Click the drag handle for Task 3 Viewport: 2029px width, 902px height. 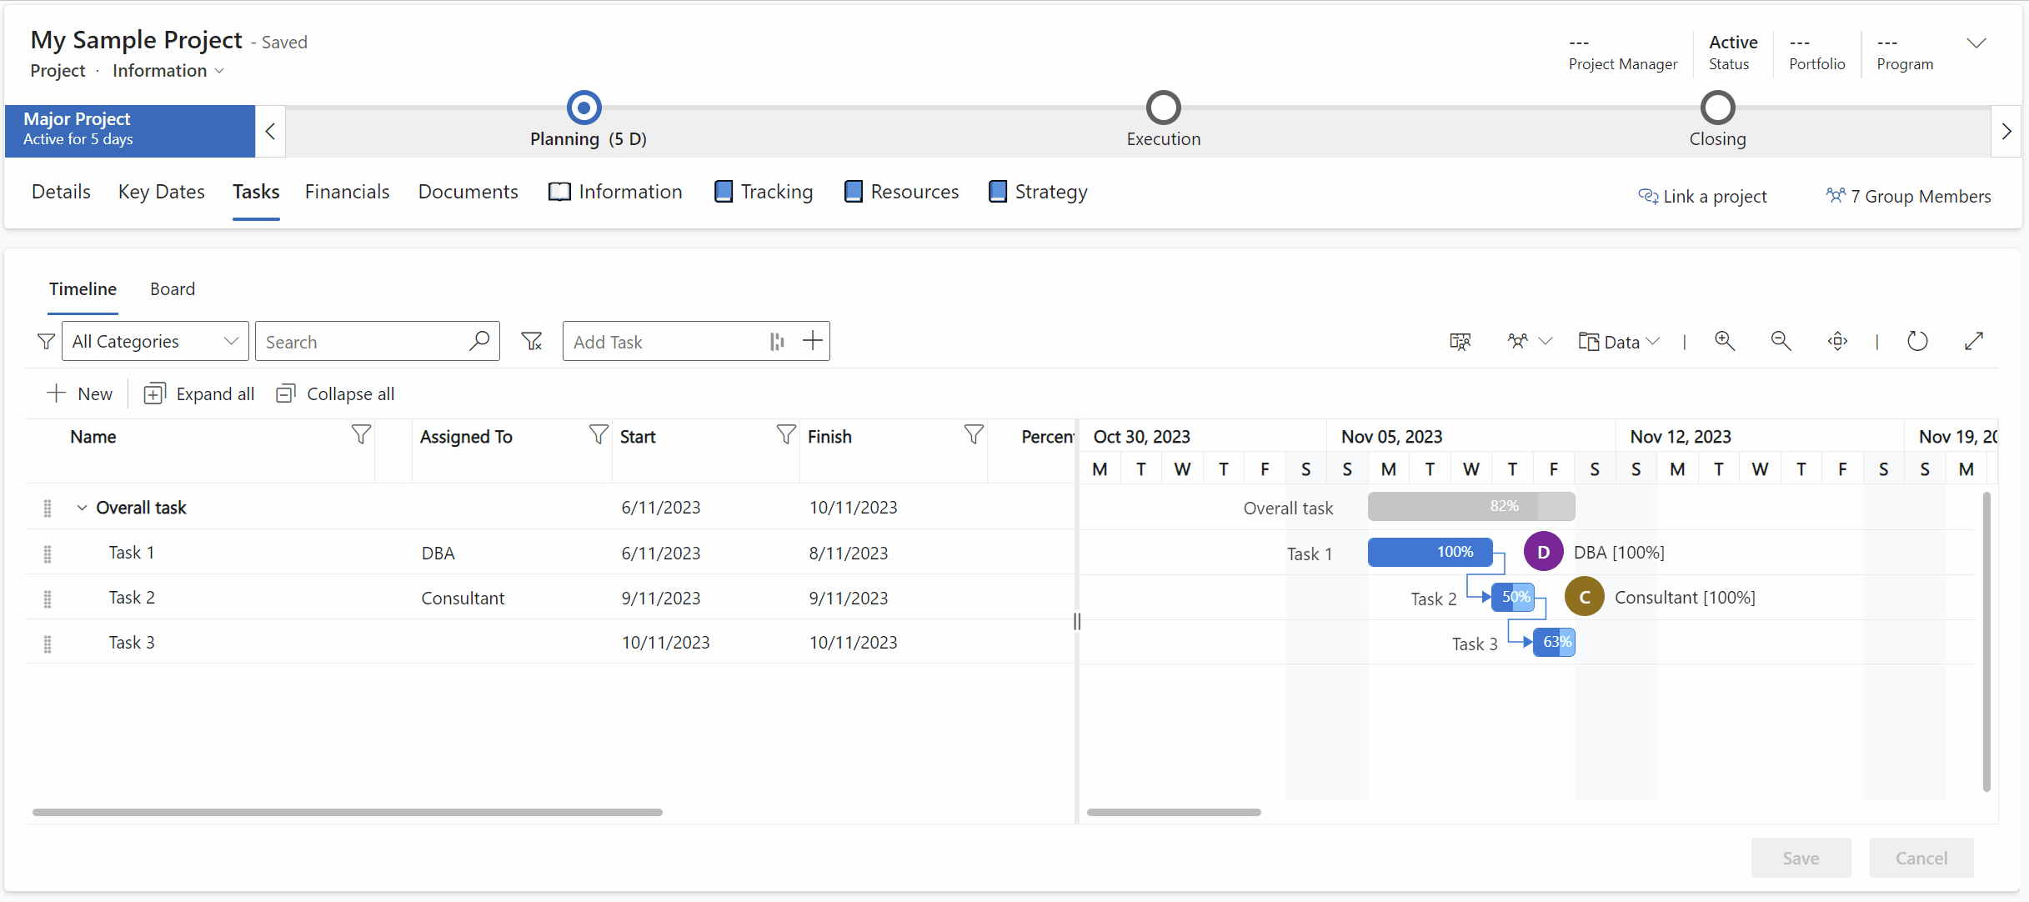pos(48,644)
